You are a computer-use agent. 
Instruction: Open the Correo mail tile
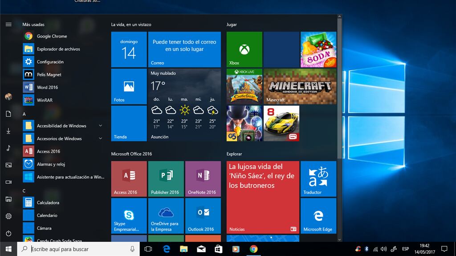tap(184, 49)
